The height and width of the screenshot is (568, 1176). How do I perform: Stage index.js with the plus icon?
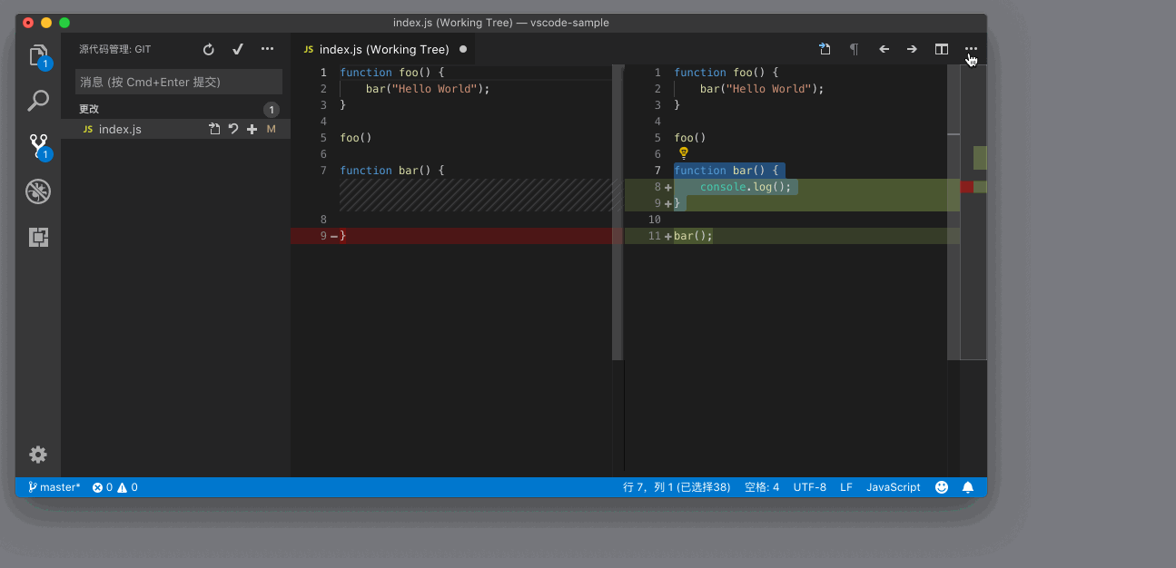click(x=252, y=130)
